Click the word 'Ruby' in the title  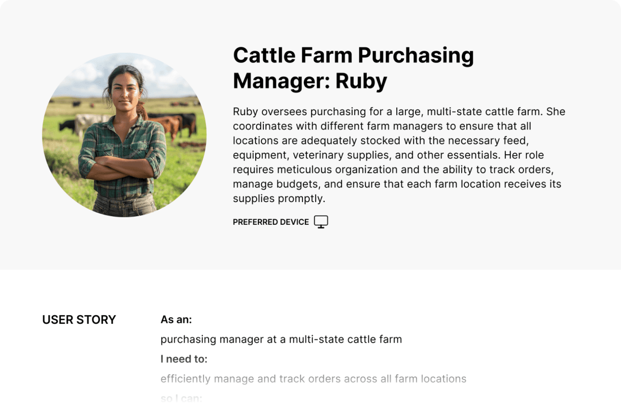[361, 80]
